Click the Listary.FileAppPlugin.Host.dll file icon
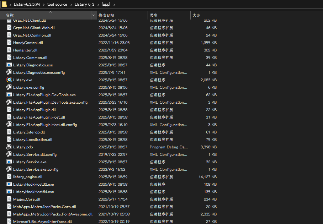The image size is (323, 224). (x=9, y=117)
